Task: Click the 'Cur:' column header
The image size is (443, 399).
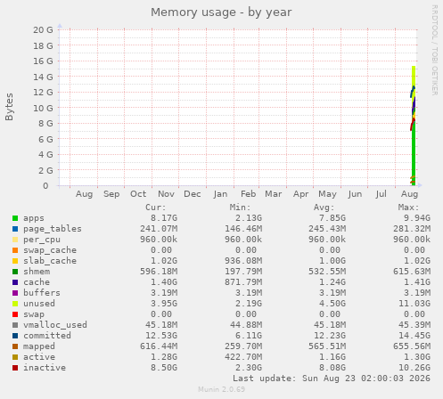Action: pyautogui.click(x=156, y=208)
